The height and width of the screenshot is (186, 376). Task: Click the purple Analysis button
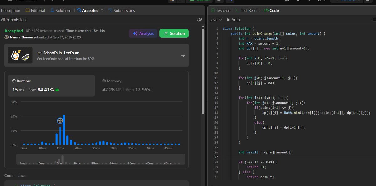[143, 33]
